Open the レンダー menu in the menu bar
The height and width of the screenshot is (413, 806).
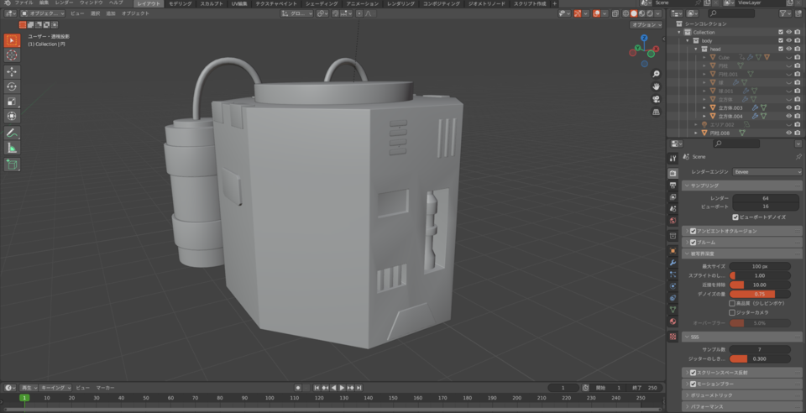pyautogui.click(x=64, y=3)
